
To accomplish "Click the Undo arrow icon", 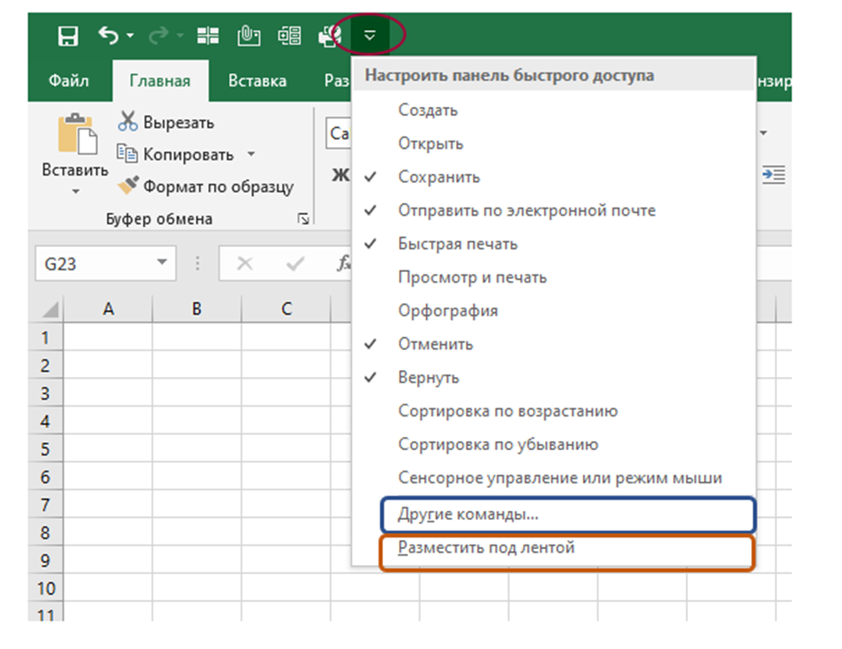I will [x=109, y=36].
